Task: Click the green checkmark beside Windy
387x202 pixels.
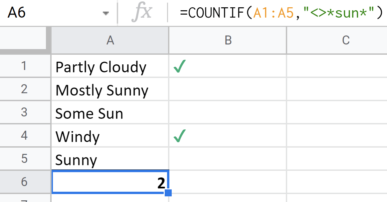Action: pos(179,135)
